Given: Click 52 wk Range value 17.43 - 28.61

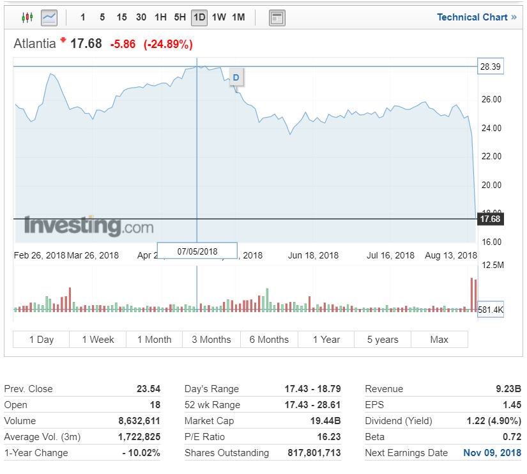Looking at the screenshot, I should coord(312,405).
